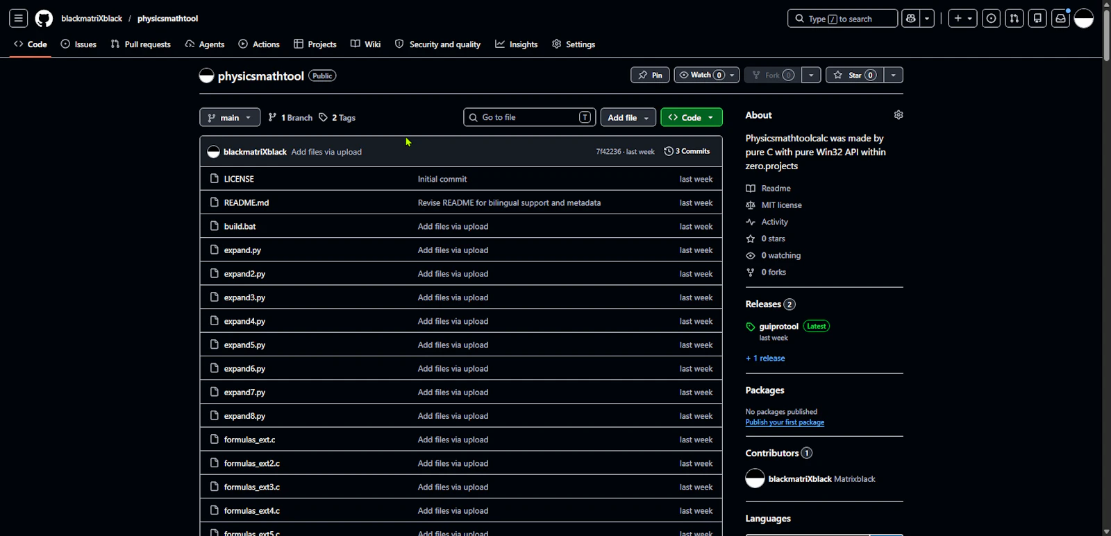Edit repository details gear icon

(x=899, y=115)
